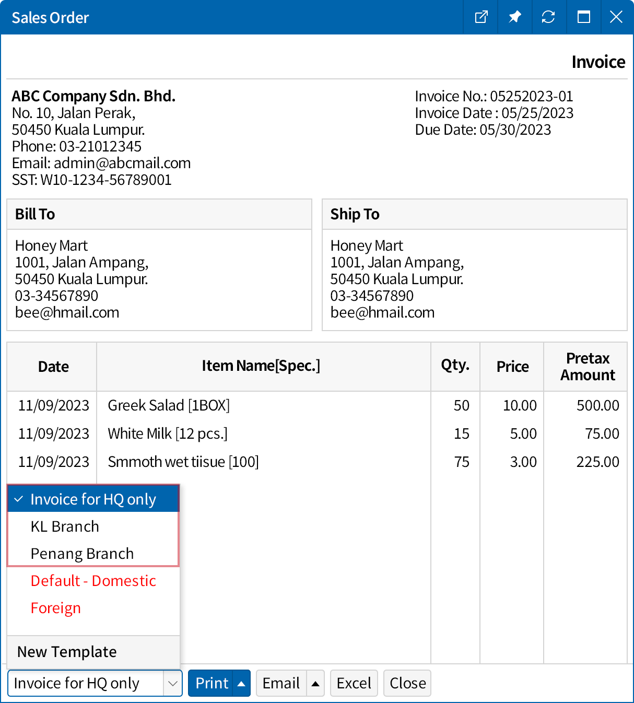Collapse the invoice template dropdown
This screenshot has height=703, width=634.
pyautogui.click(x=172, y=684)
